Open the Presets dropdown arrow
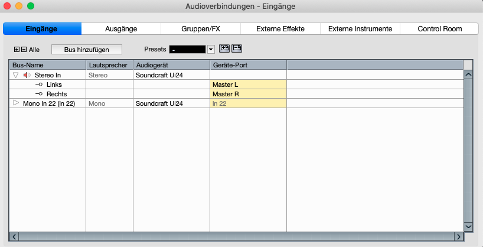483x247 pixels. [x=210, y=50]
